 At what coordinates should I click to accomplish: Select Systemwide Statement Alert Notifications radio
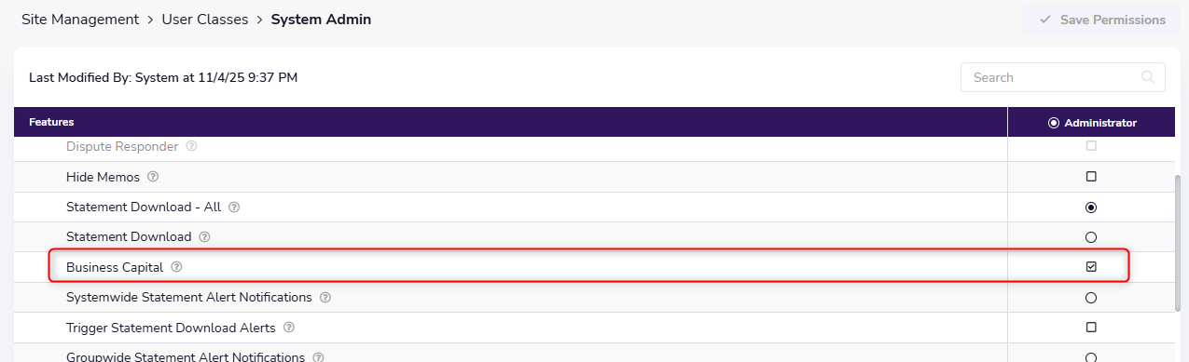tap(1091, 298)
